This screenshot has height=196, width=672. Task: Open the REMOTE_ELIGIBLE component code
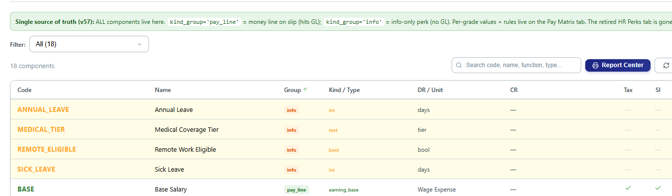pos(47,149)
